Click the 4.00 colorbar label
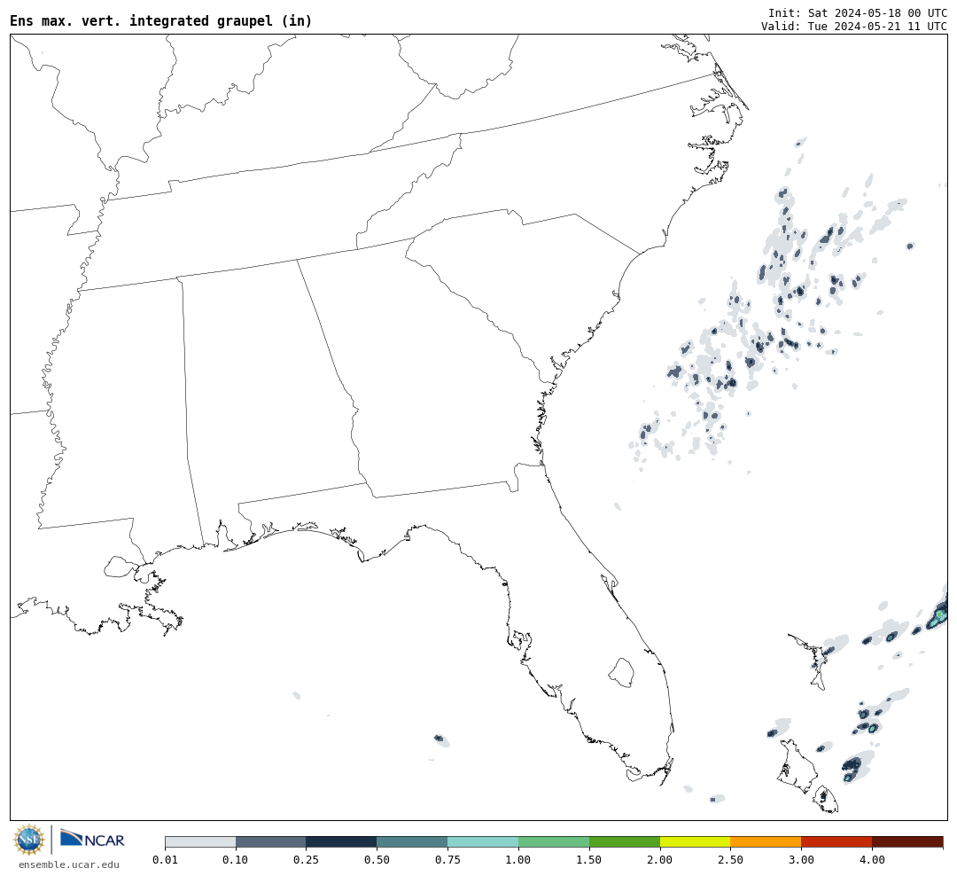 point(873,860)
